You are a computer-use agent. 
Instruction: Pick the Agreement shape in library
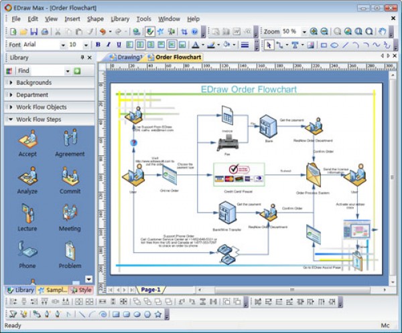(x=70, y=142)
